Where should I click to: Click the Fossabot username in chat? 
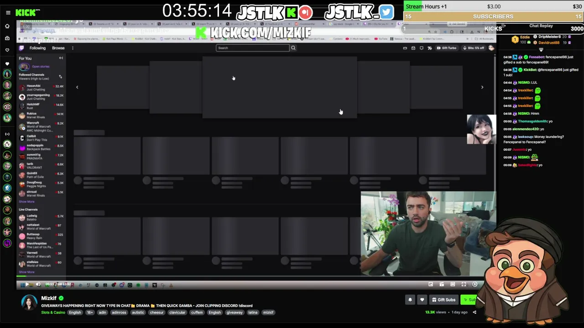pos(537,57)
